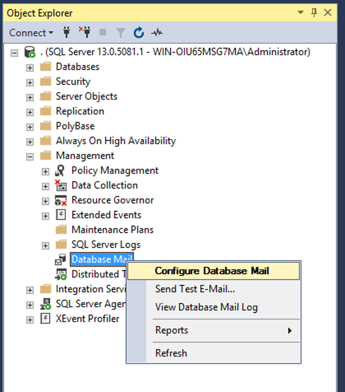Viewport: 345px width, 392px height.
Task: Select the Always On High Availability label
Action: (x=116, y=141)
